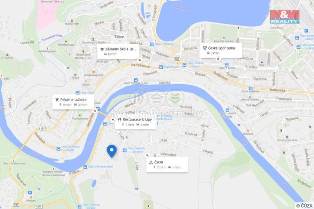Open the ČÚZK copyright link
Viewport: 314px width, 209px height.
pyautogui.click(x=304, y=205)
